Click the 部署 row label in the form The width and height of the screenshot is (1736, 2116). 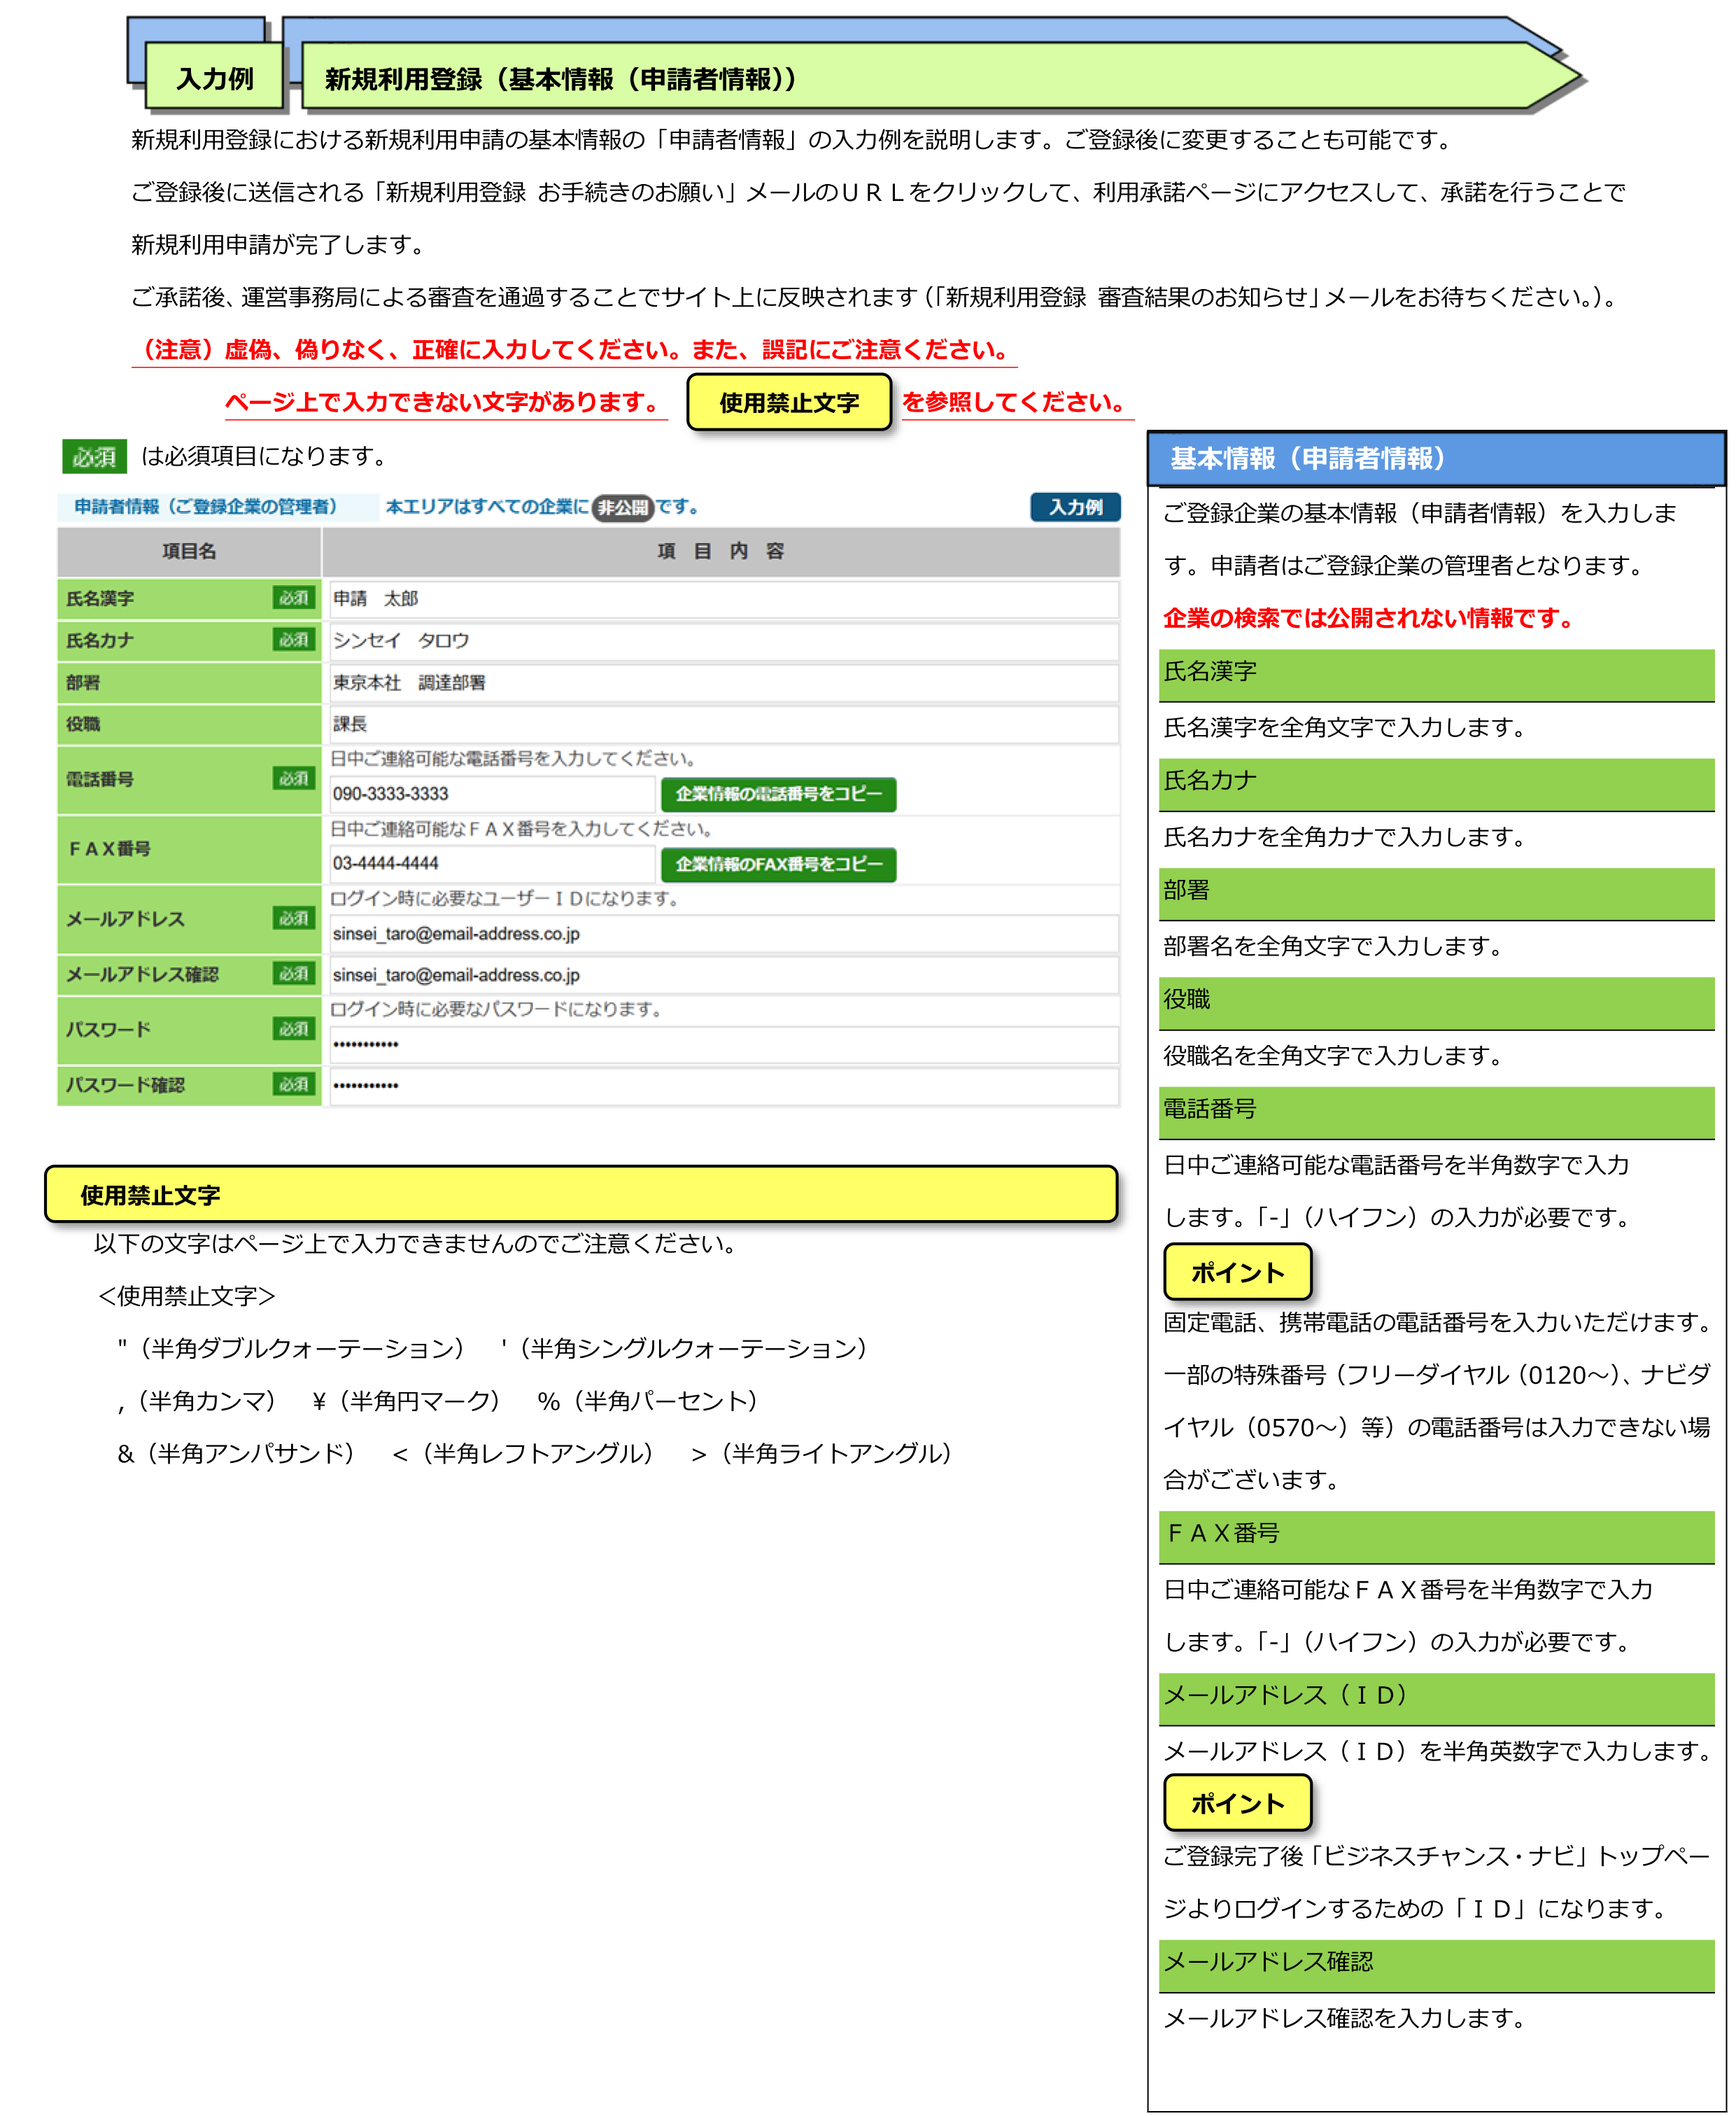83,683
